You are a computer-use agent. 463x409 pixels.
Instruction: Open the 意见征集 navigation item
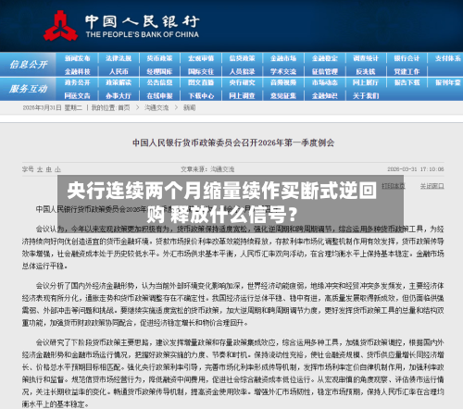(x=283, y=95)
